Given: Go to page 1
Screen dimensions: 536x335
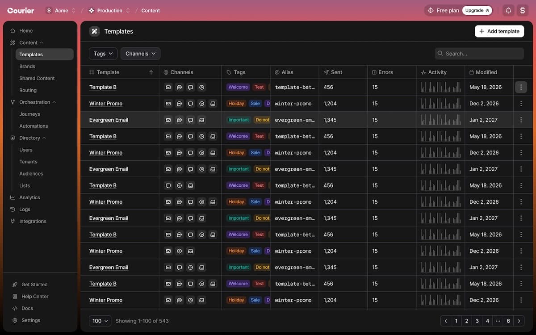Looking at the screenshot, I should coord(456,321).
